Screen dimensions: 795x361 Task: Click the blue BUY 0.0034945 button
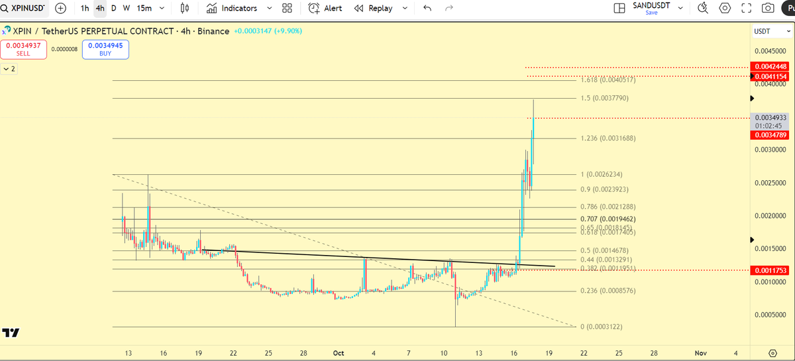105,49
